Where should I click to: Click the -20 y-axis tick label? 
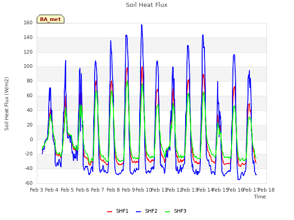tap(28, 154)
